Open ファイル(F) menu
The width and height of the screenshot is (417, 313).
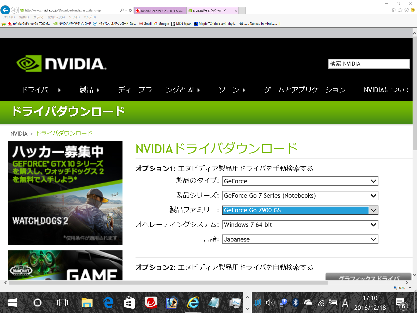coord(9,17)
